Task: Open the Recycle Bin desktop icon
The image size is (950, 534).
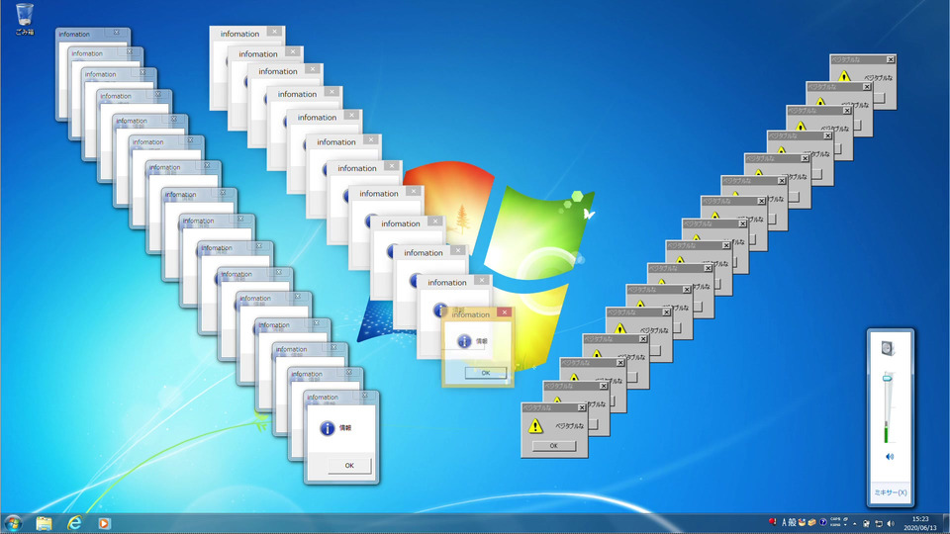Action: pos(24,19)
